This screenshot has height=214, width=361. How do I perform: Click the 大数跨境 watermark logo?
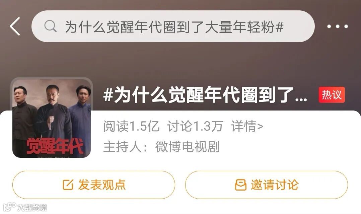tap(25, 207)
